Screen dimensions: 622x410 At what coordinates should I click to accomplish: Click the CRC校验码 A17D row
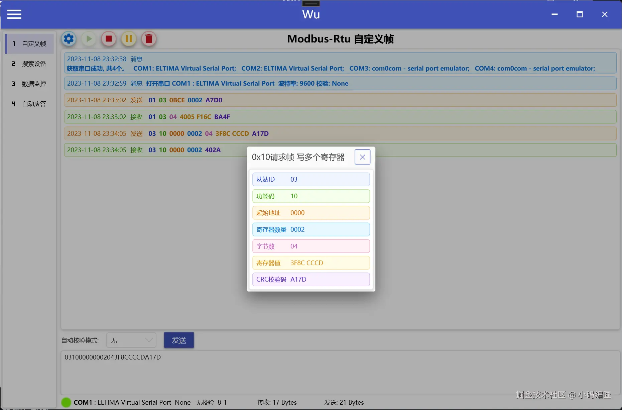pyautogui.click(x=311, y=279)
